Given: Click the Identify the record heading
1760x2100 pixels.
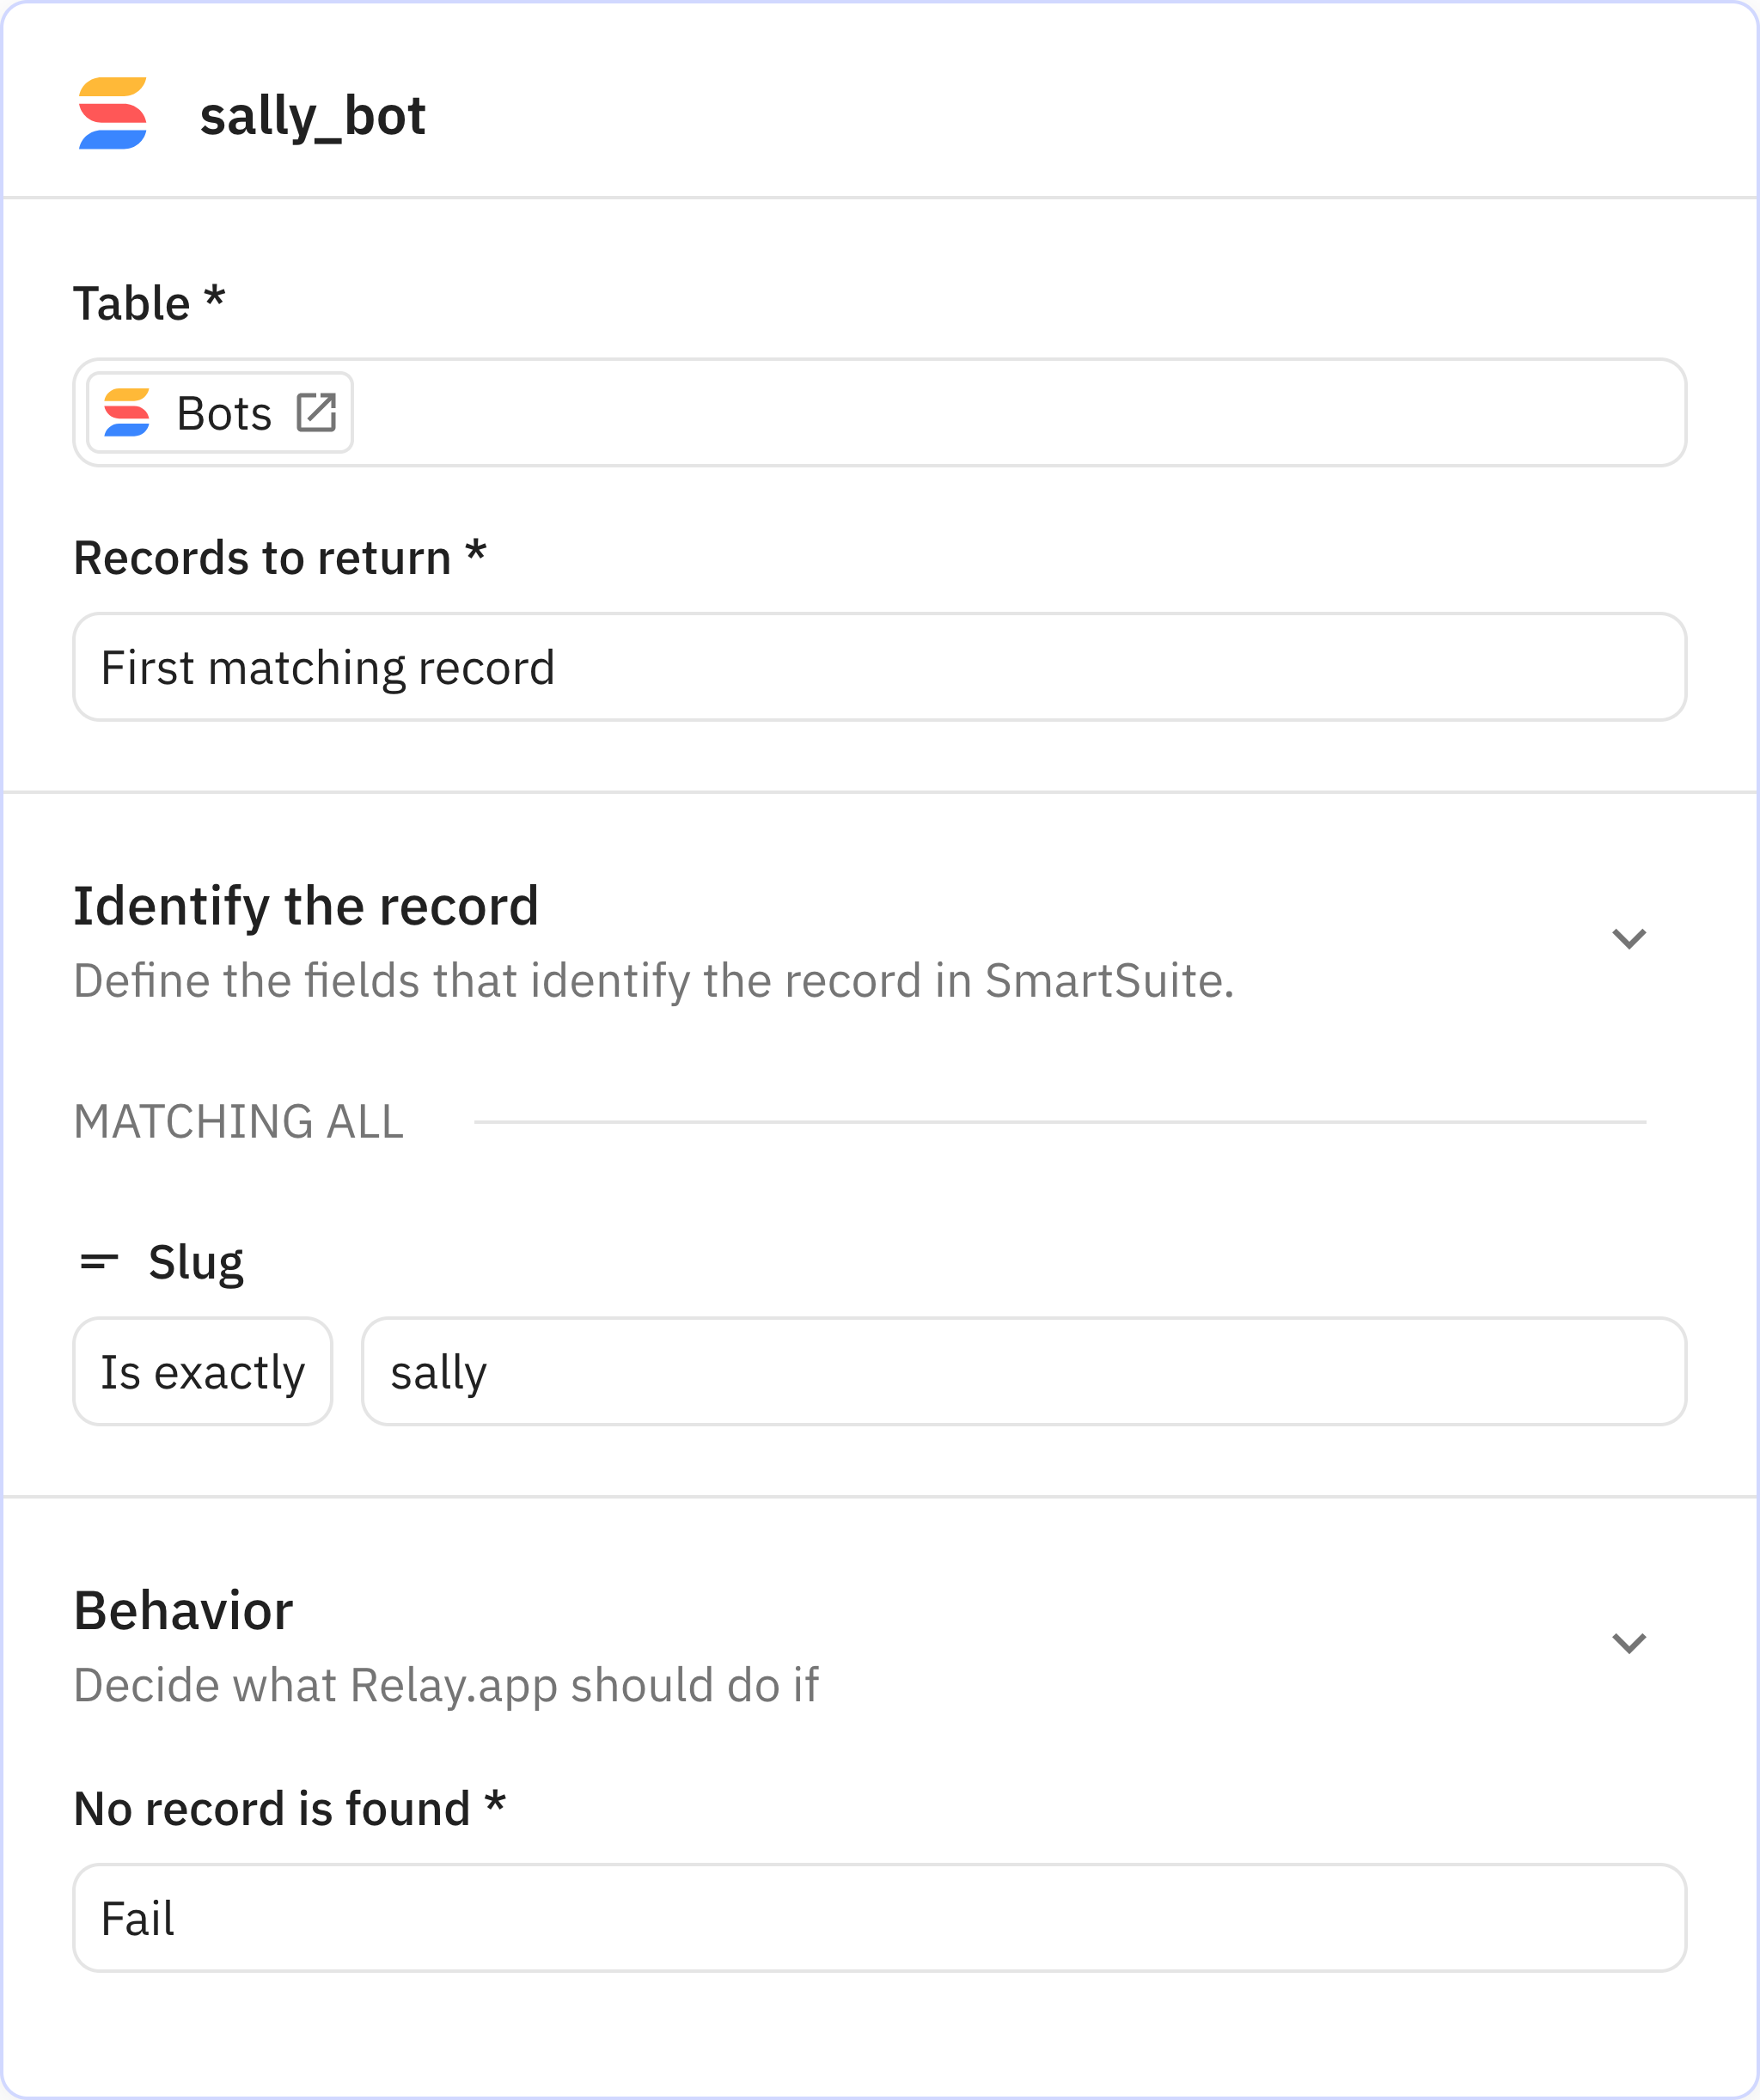Looking at the screenshot, I should 306,906.
